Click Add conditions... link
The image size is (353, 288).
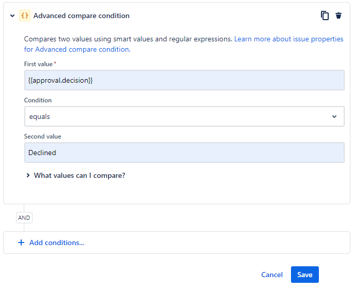[x=57, y=242]
